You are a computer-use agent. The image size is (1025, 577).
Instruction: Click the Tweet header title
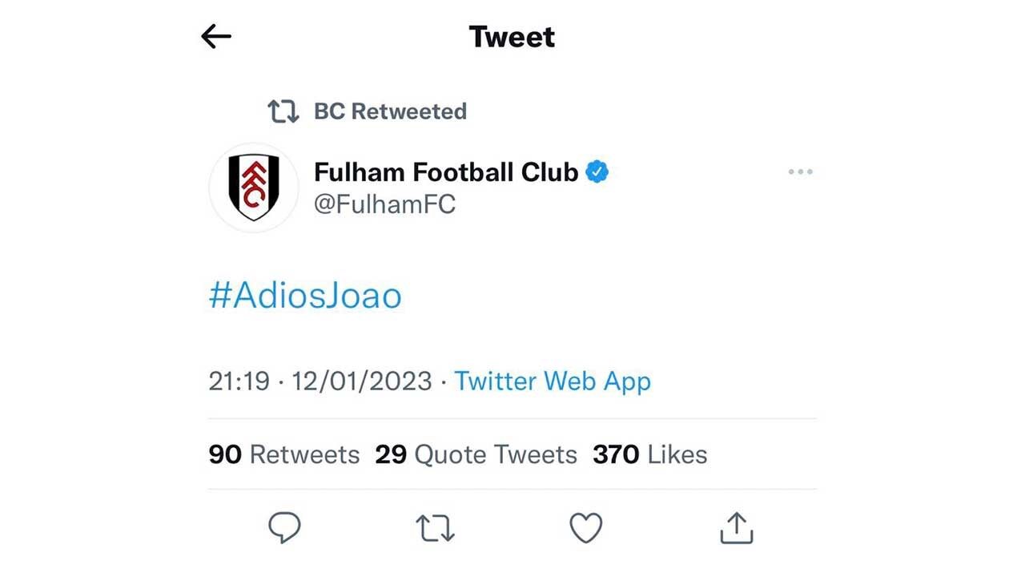pyautogui.click(x=512, y=37)
